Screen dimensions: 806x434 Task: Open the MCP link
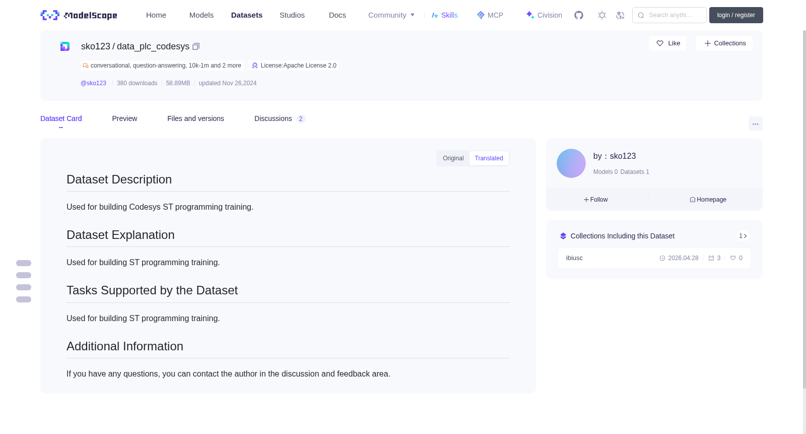(490, 15)
